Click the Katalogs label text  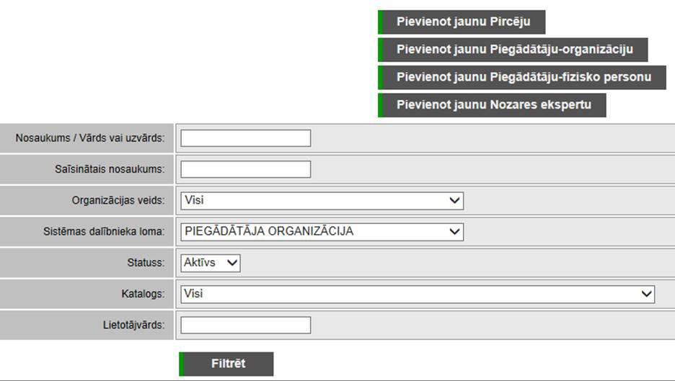pos(143,294)
